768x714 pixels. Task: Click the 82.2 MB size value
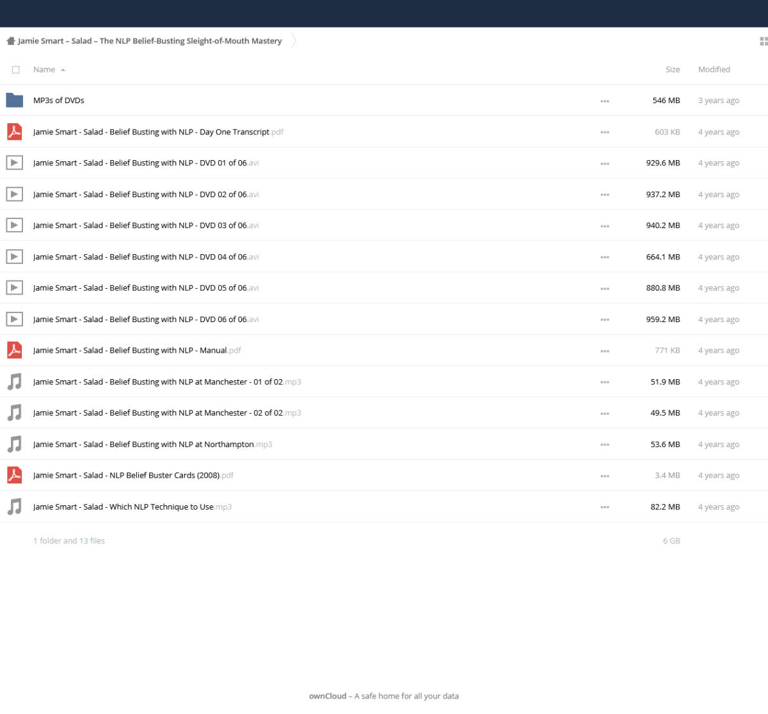(x=666, y=507)
